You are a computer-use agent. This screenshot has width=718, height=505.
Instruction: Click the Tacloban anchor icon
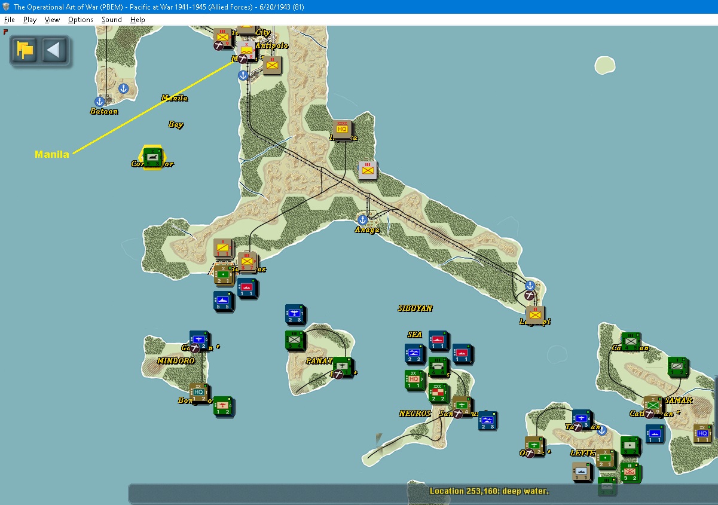(601, 430)
